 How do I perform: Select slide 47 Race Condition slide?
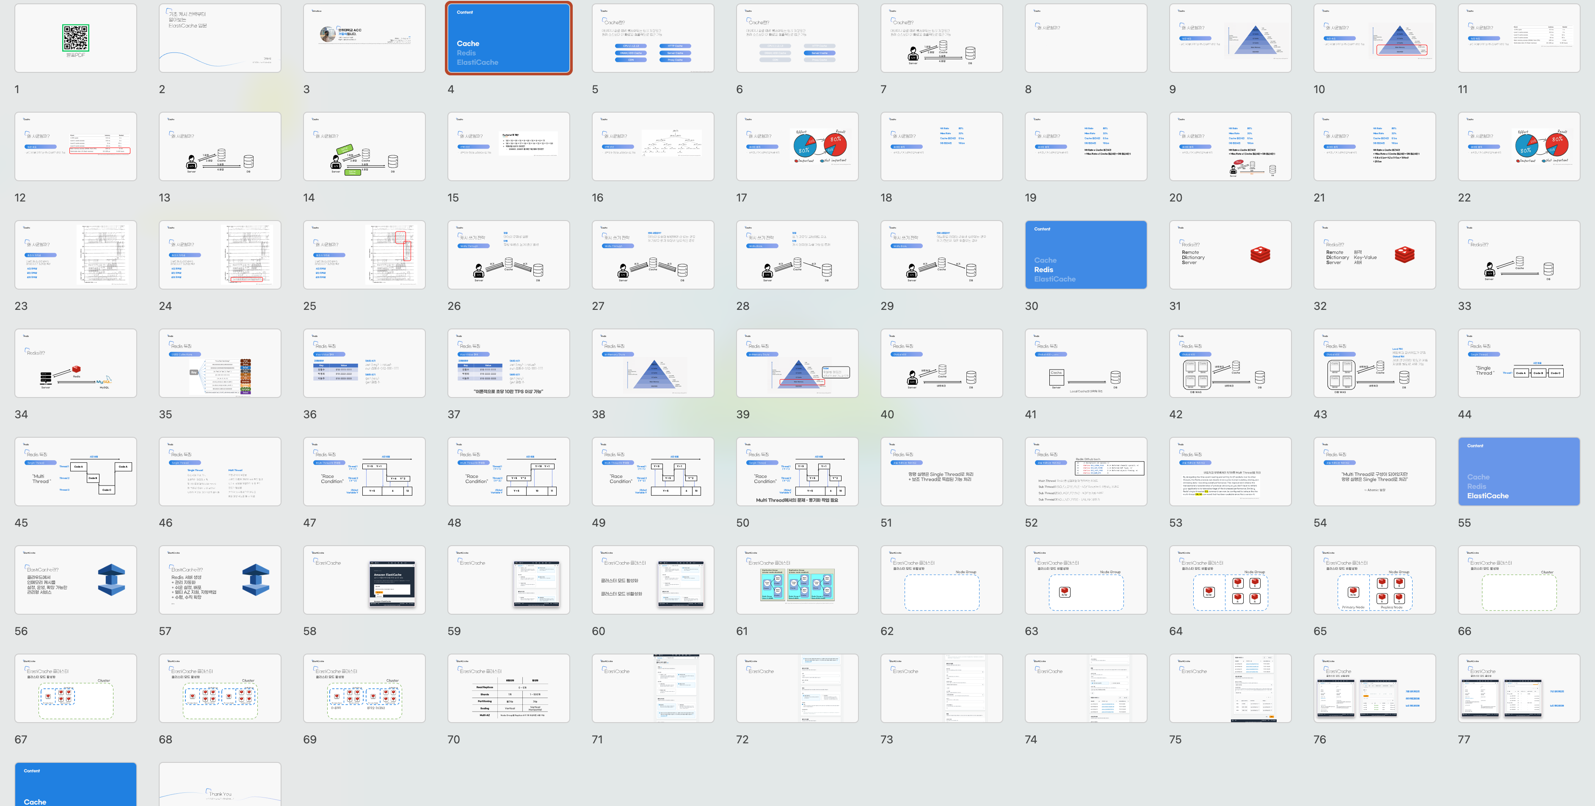tap(364, 471)
